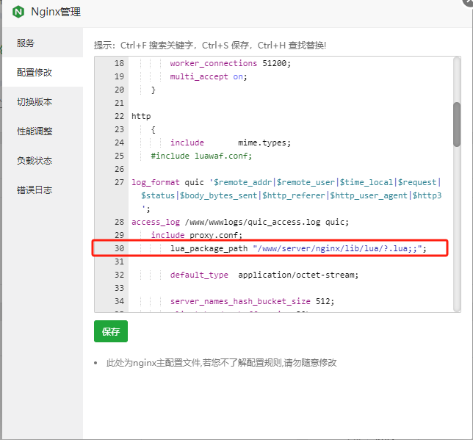The image size is (473, 440).
Task: Click line number 26 in gutter
Action: pyautogui.click(x=119, y=169)
